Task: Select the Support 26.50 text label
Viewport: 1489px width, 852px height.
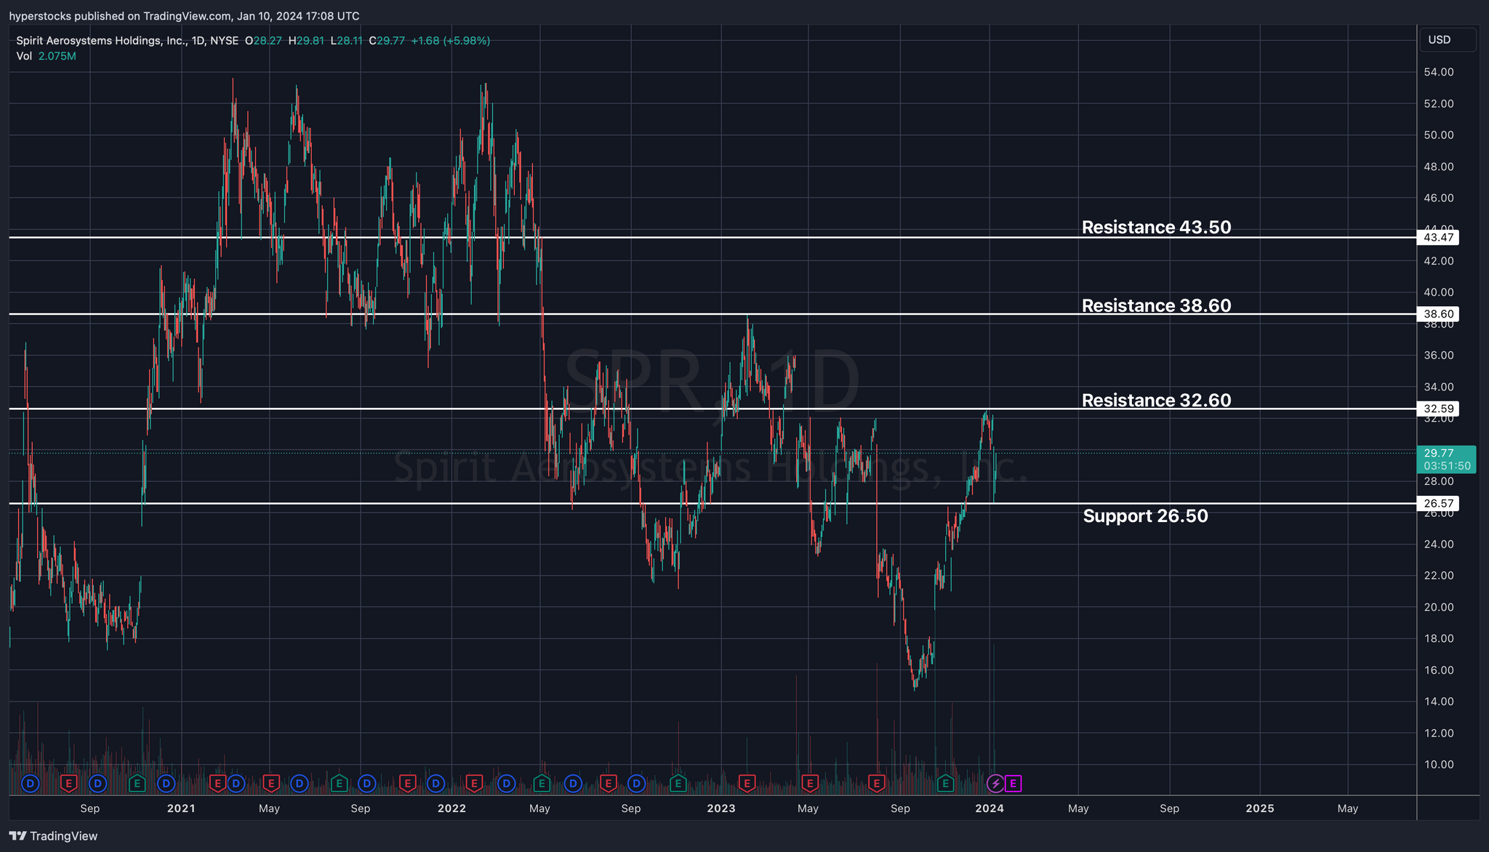Action: point(1145,516)
